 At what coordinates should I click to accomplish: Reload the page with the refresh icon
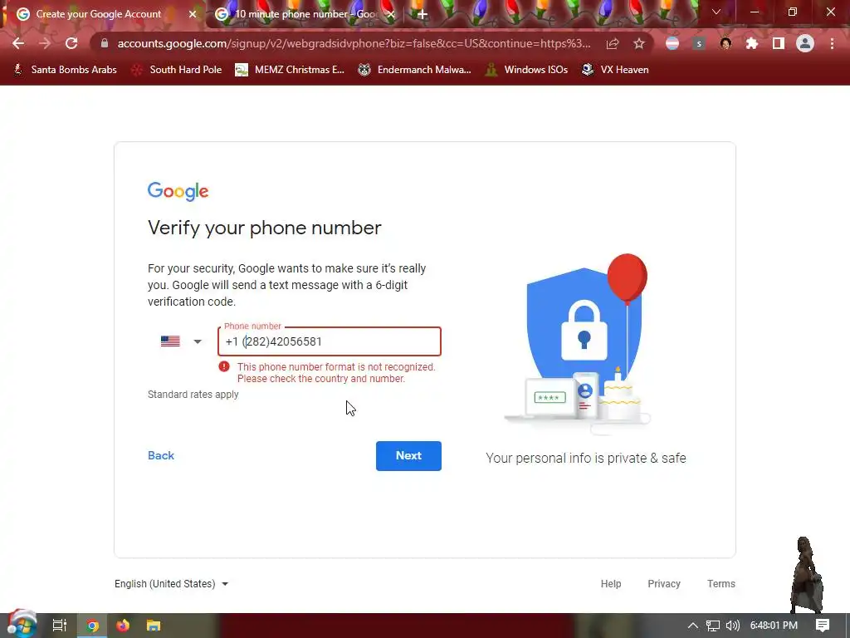[71, 43]
